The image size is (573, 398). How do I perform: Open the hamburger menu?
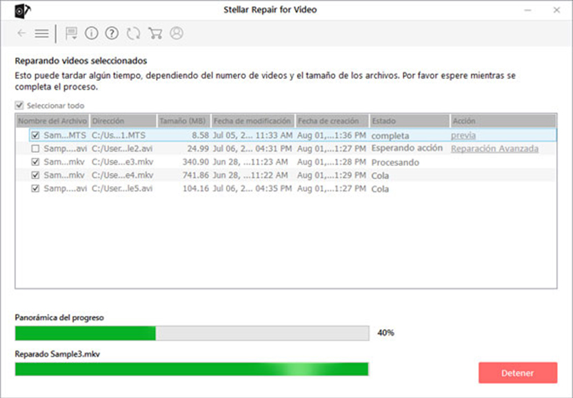click(41, 33)
